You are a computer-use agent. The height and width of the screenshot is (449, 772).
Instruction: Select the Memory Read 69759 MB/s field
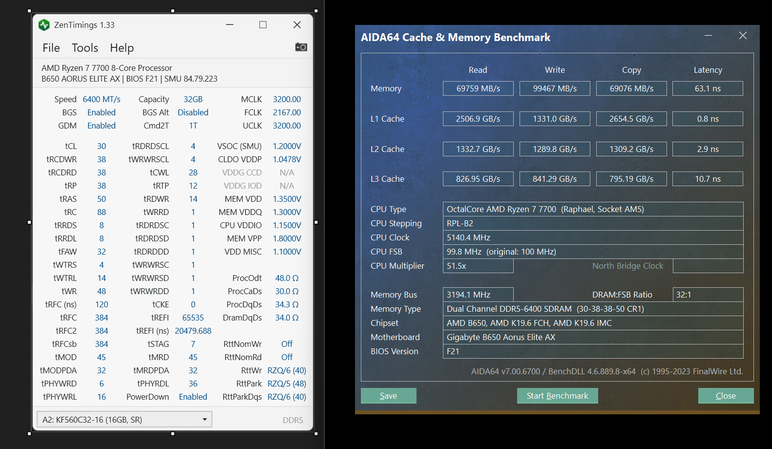(478, 88)
